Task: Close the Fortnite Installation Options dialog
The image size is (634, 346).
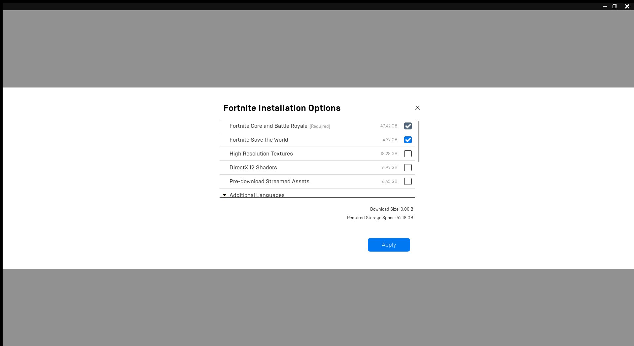Action: [417, 108]
